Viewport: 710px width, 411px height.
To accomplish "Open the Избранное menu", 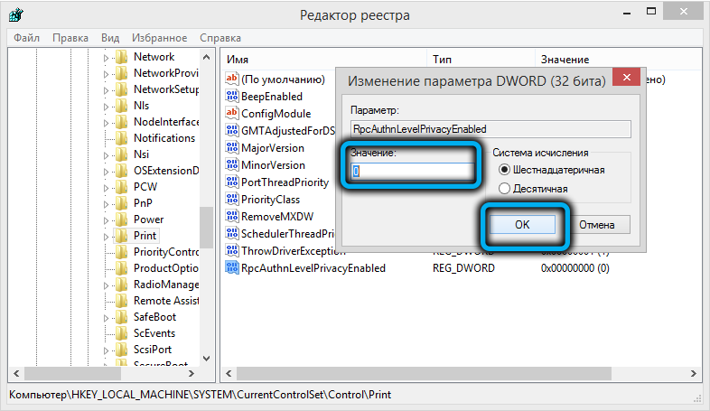I will (159, 38).
